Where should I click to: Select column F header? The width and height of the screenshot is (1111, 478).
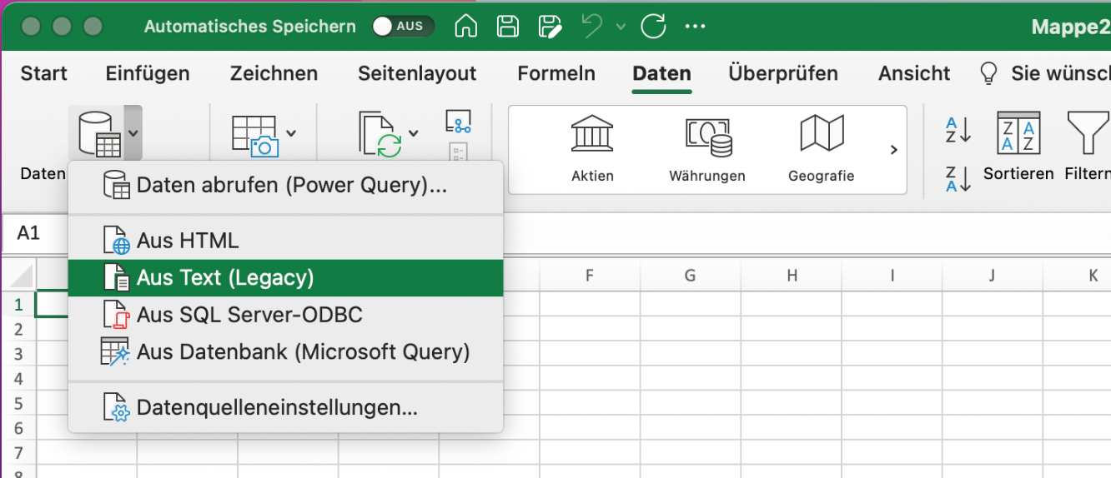[590, 275]
